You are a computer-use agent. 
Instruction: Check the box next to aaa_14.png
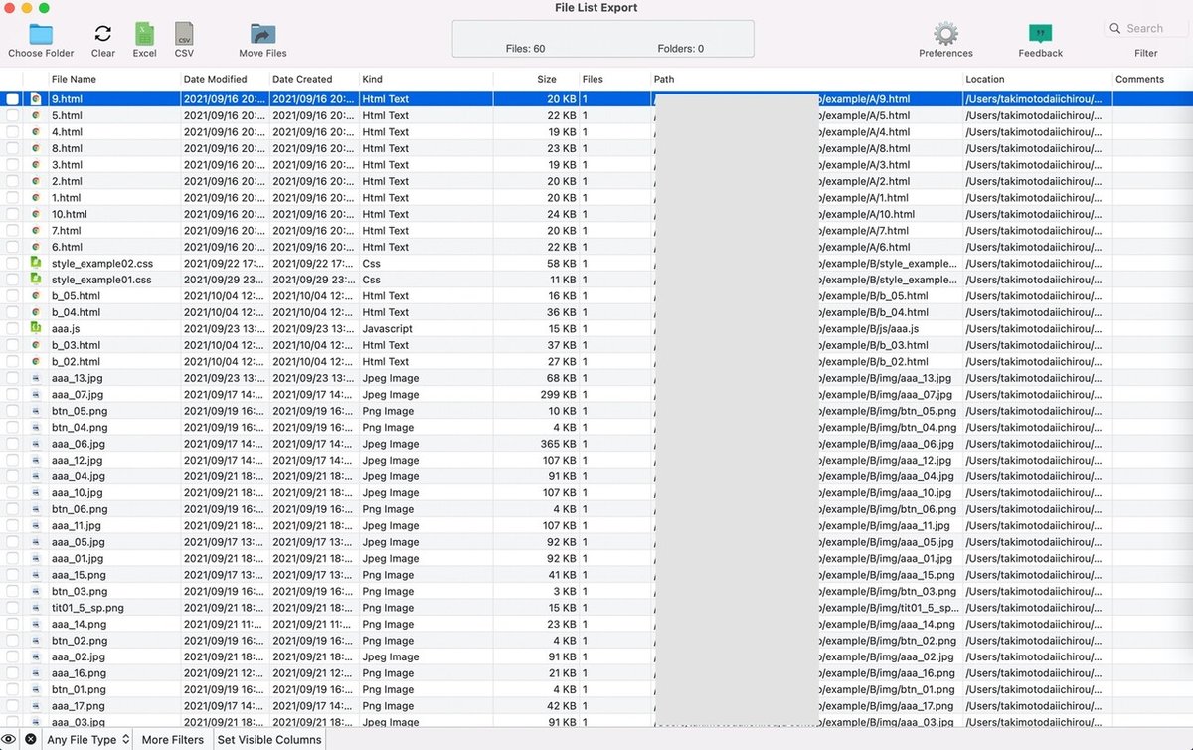coord(12,624)
